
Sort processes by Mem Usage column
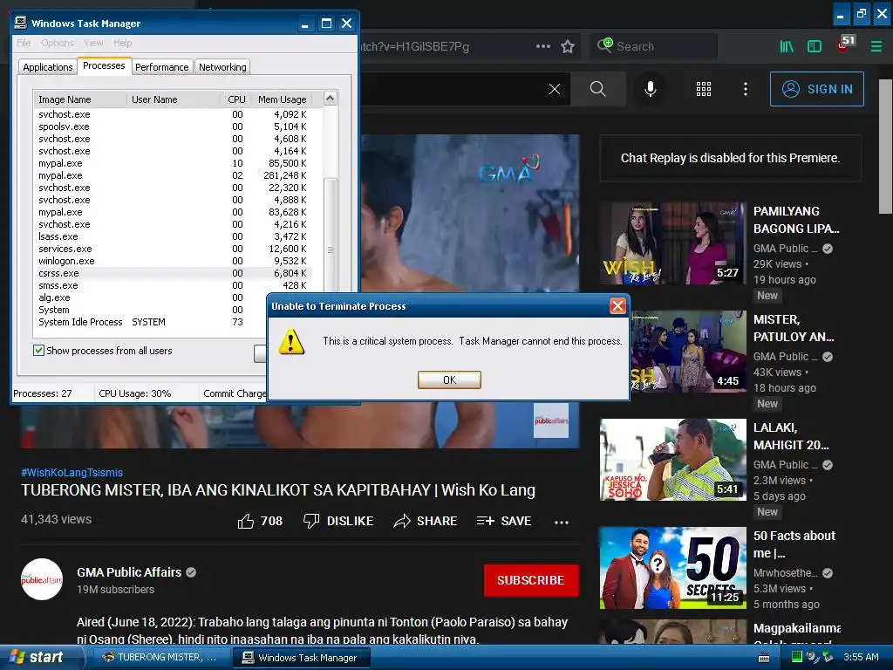282,99
